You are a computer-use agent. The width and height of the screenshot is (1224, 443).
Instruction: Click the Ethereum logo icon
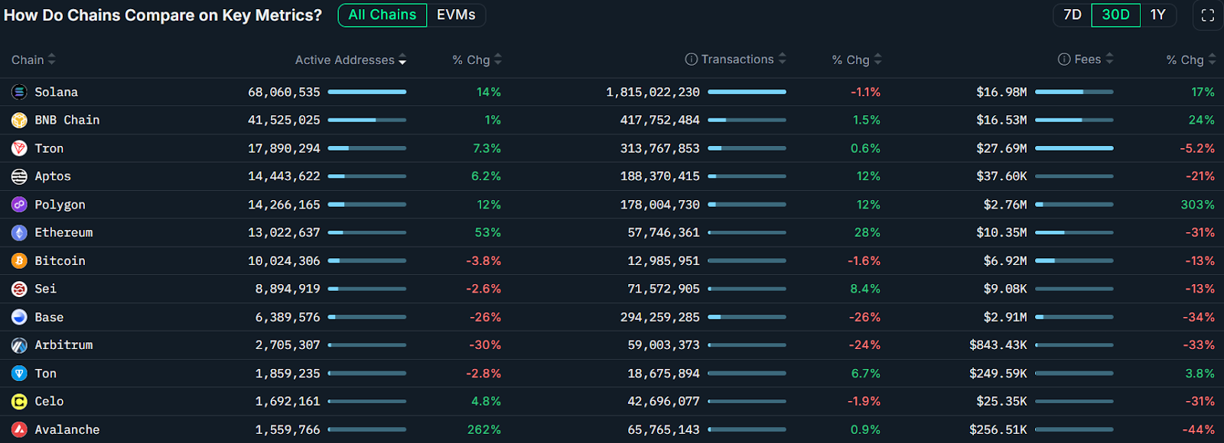point(19,233)
